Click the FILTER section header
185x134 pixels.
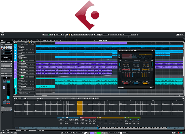(110, 118)
